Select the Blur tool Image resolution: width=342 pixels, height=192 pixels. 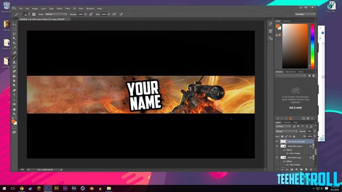(x=14, y=81)
